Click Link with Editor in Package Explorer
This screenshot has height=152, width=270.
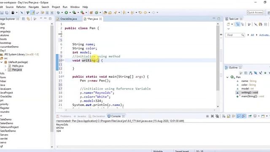[28, 19]
